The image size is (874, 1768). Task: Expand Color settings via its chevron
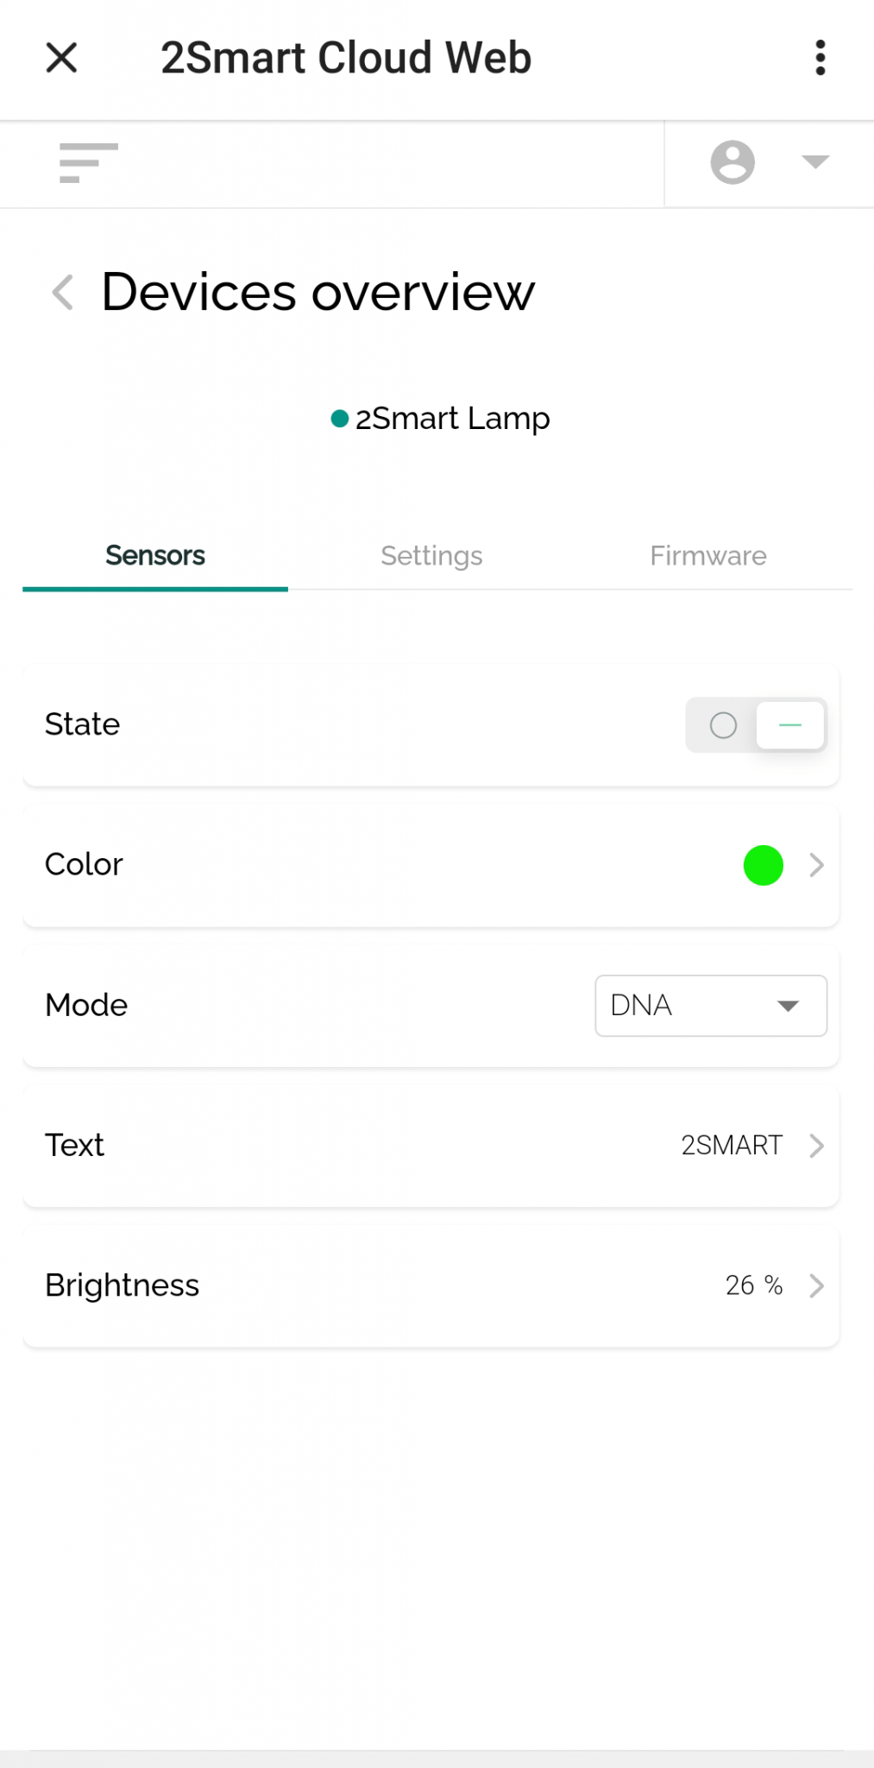[815, 865]
